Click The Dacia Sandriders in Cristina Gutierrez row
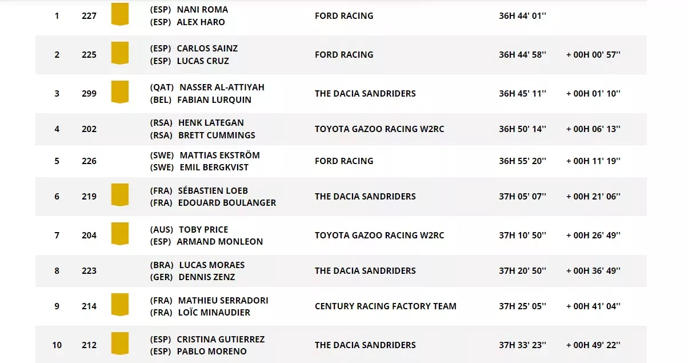The width and height of the screenshot is (688, 363). pyautogui.click(x=365, y=345)
